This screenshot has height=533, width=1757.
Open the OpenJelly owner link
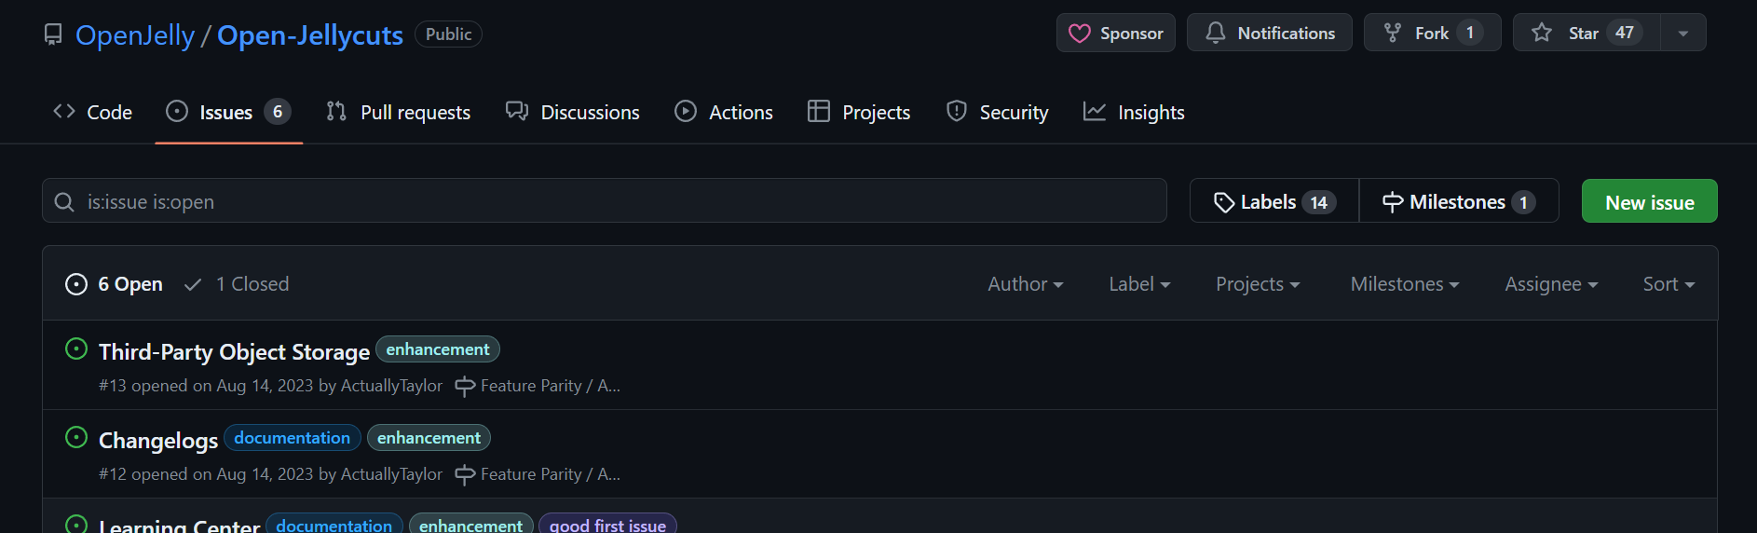(135, 35)
